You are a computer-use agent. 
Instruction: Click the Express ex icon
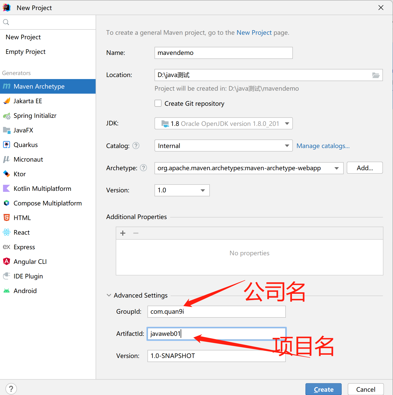7,247
